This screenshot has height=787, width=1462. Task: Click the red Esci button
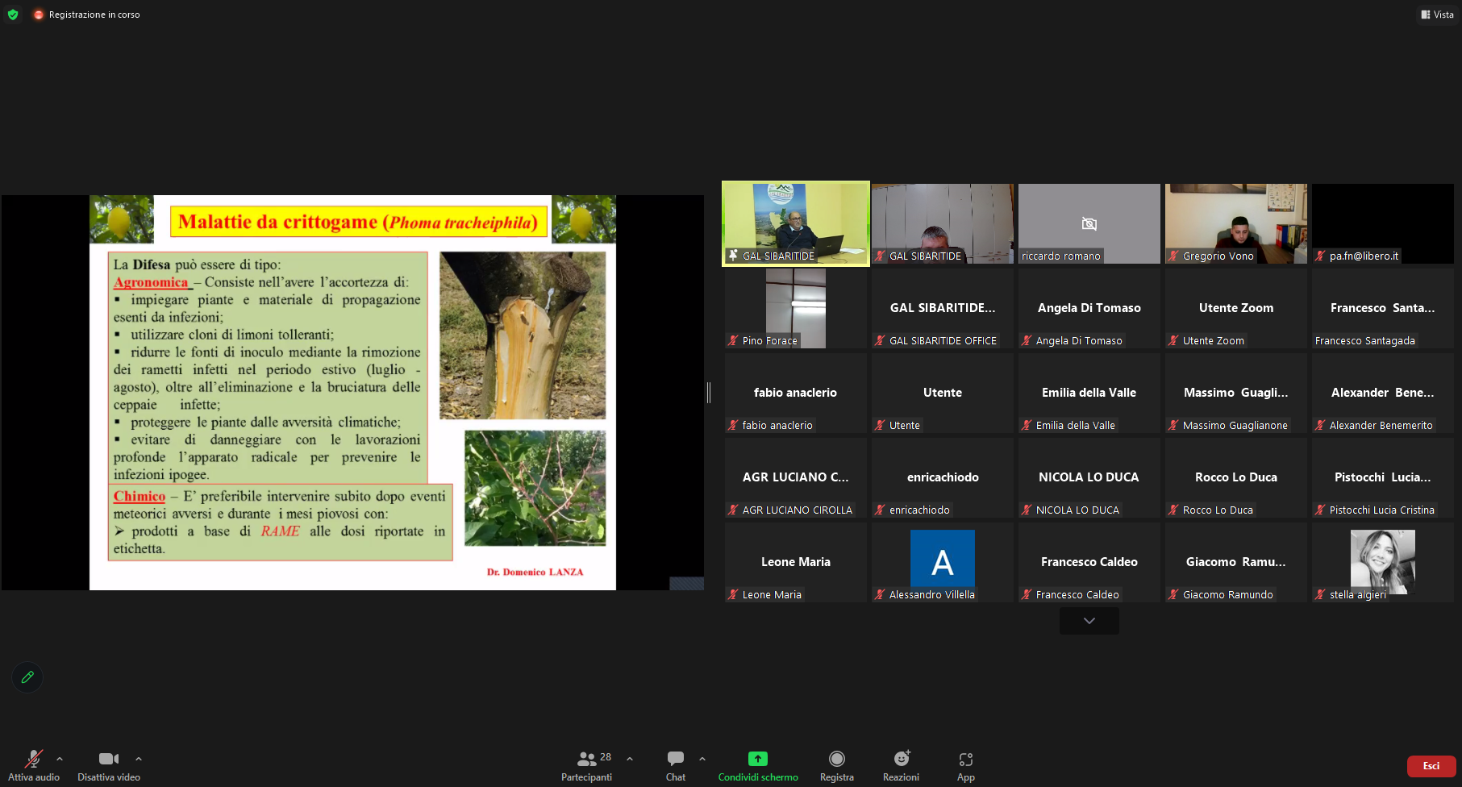tap(1431, 766)
